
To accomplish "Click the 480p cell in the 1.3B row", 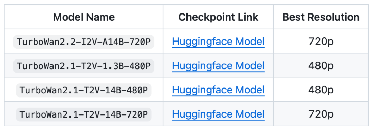I will pyautogui.click(x=321, y=66).
